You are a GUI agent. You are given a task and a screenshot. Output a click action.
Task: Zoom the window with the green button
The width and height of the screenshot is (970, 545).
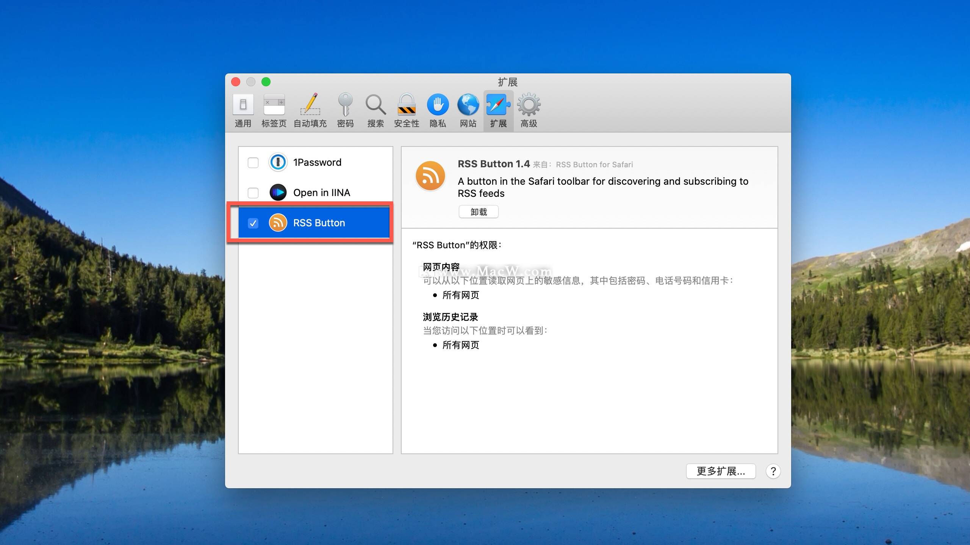[266, 82]
